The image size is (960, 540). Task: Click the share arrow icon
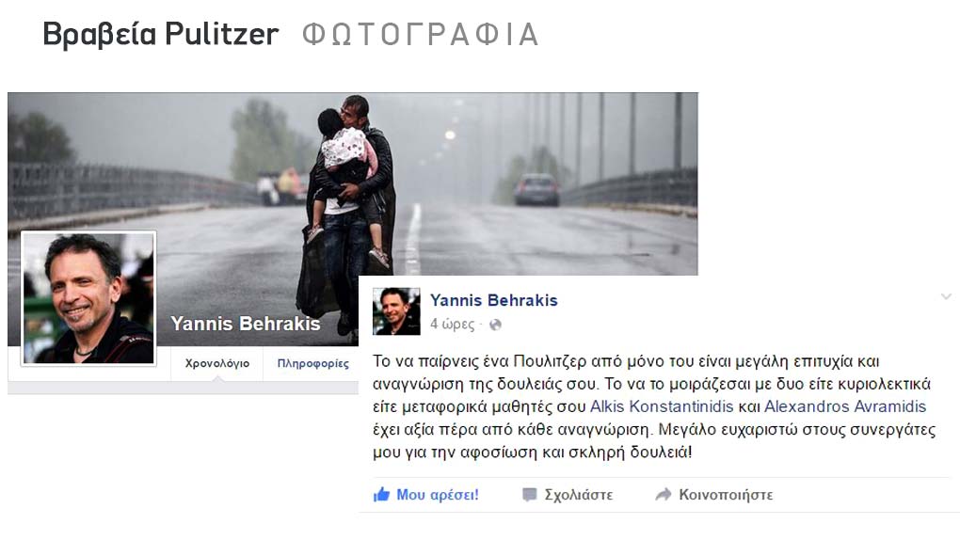coord(664,495)
